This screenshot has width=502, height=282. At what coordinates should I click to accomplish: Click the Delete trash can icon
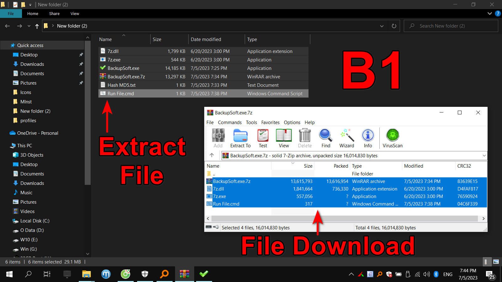tap(305, 138)
